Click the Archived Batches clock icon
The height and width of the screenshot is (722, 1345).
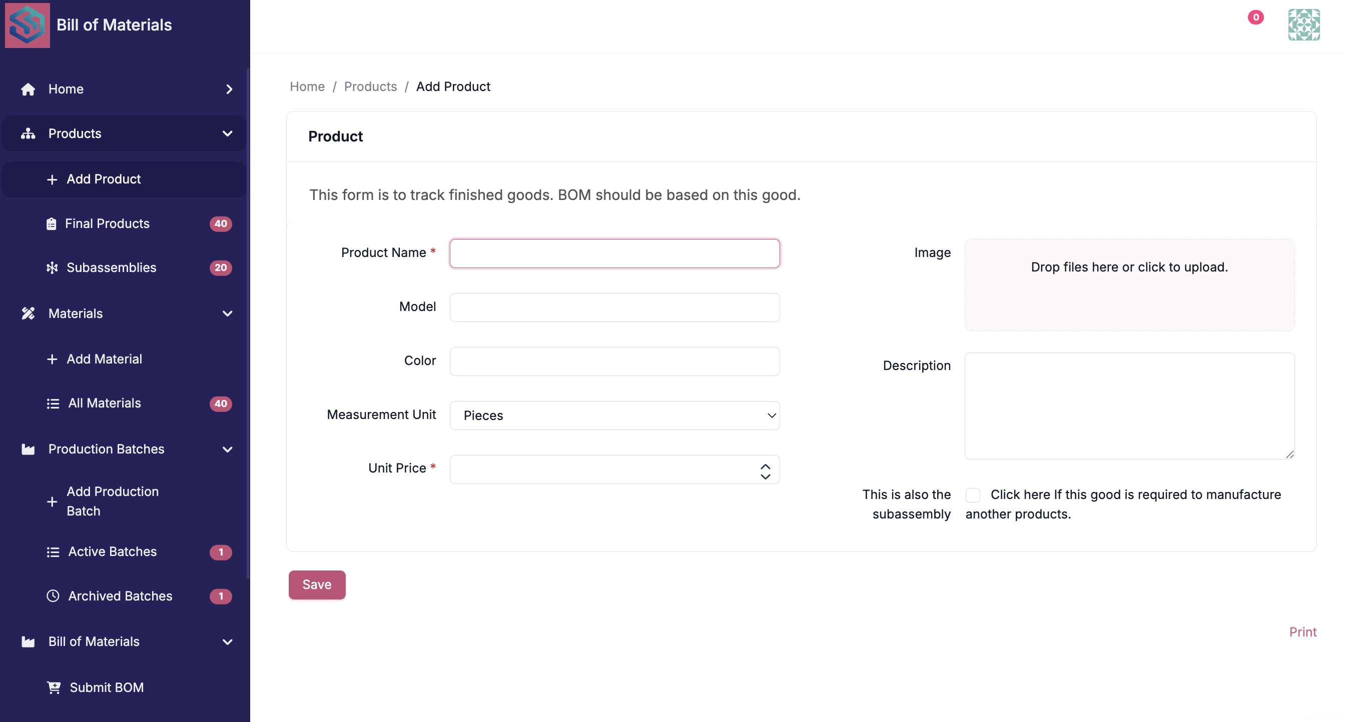tap(53, 596)
